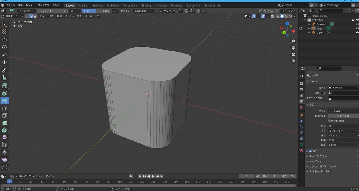
Task: Adjust the シェイプ 0.500 slider
Action: [x=96, y=11]
